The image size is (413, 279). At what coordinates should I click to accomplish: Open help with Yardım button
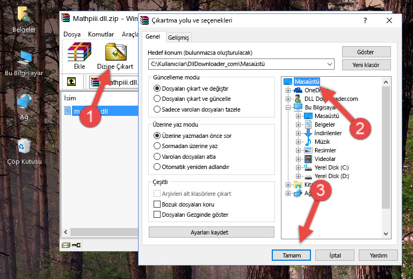click(x=378, y=255)
